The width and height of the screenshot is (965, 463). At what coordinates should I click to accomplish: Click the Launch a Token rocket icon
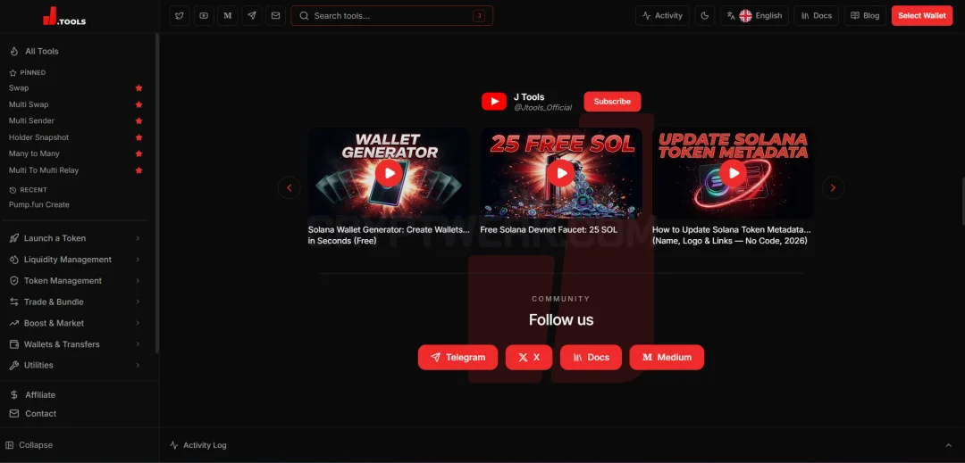point(13,238)
